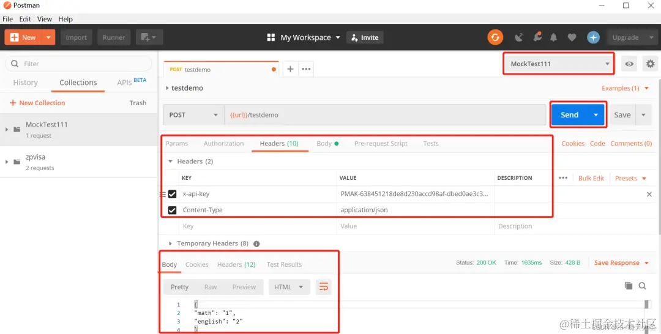Open the settings wrench icon
The height and width of the screenshot is (334, 661).
pyautogui.click(x=537, y=37)
